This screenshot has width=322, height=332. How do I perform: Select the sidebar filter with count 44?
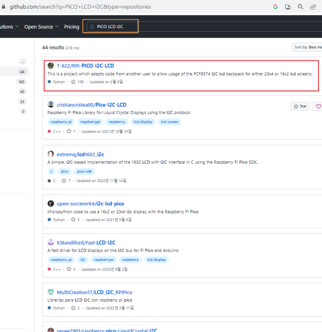[x=14, y=72]
